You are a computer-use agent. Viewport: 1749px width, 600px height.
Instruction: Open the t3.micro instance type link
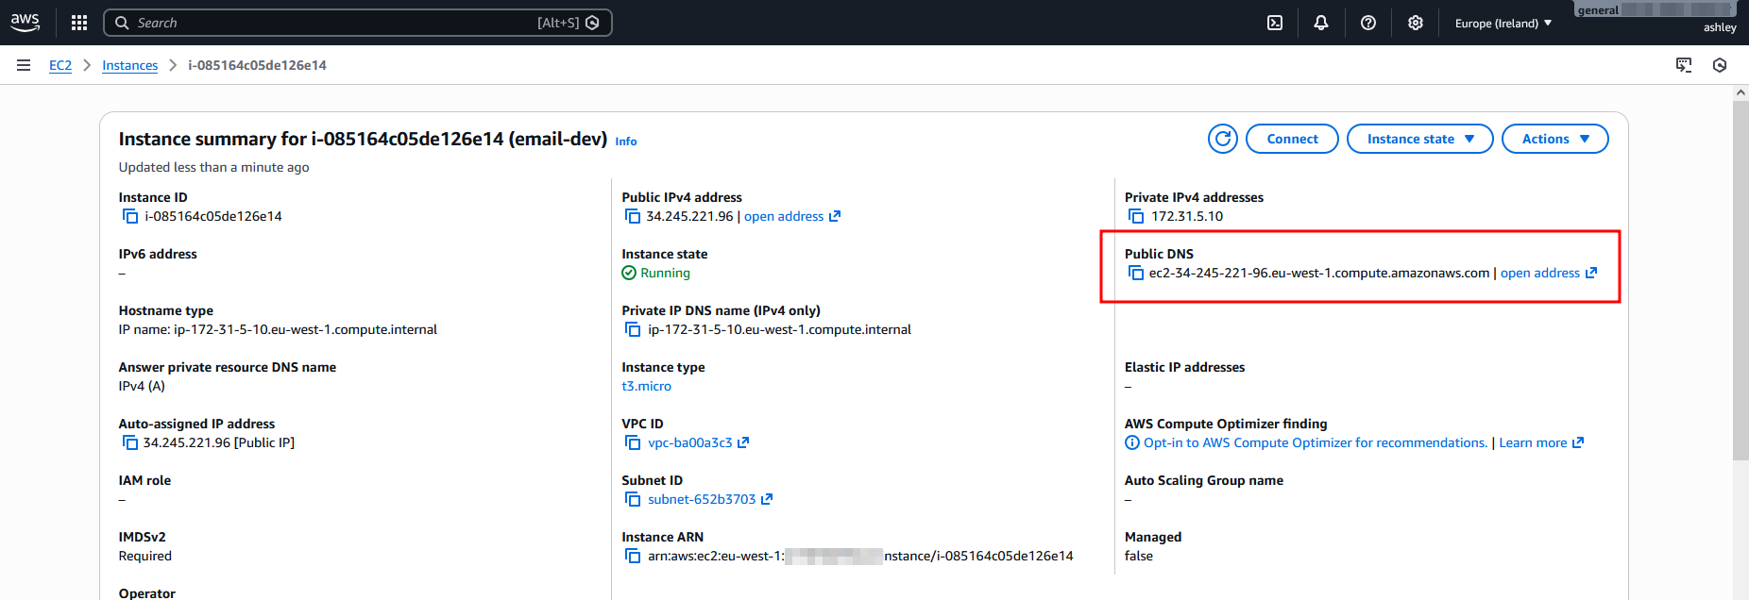point(647,386)
